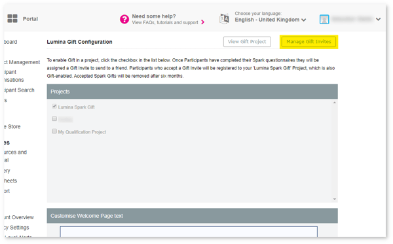Click the projects list scroll up arrow
393x244 pixels.
(334, 103)
